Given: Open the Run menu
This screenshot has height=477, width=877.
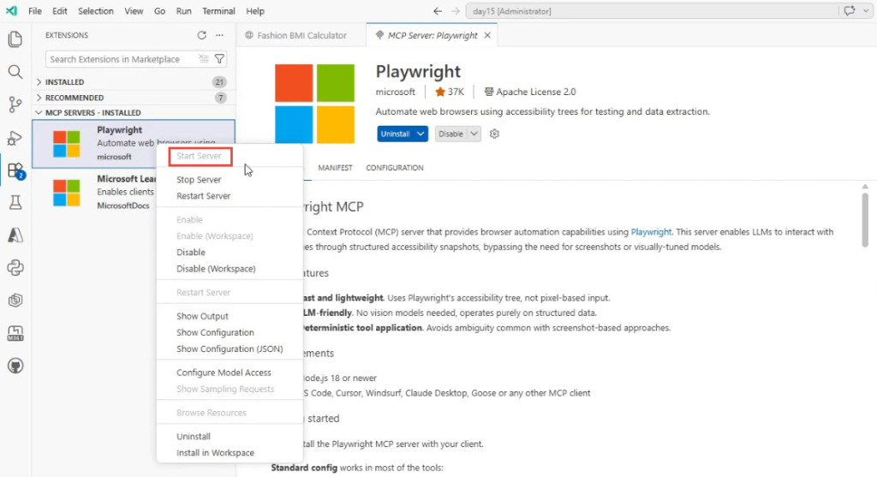Looking at the screenshot, I should tap(183, 11).
